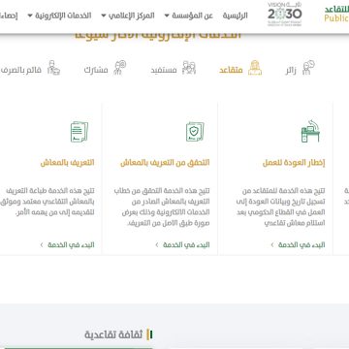
Task: Switch to the متقاعد tab label
Action: [231, 70]
